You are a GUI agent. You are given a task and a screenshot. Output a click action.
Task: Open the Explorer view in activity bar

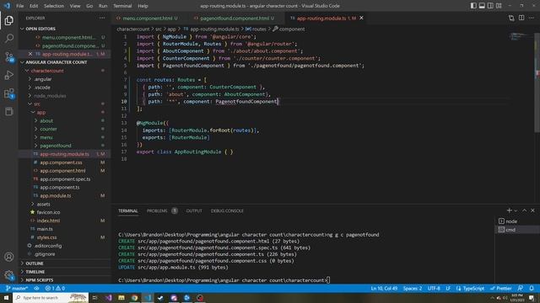[x=9, y=20]
